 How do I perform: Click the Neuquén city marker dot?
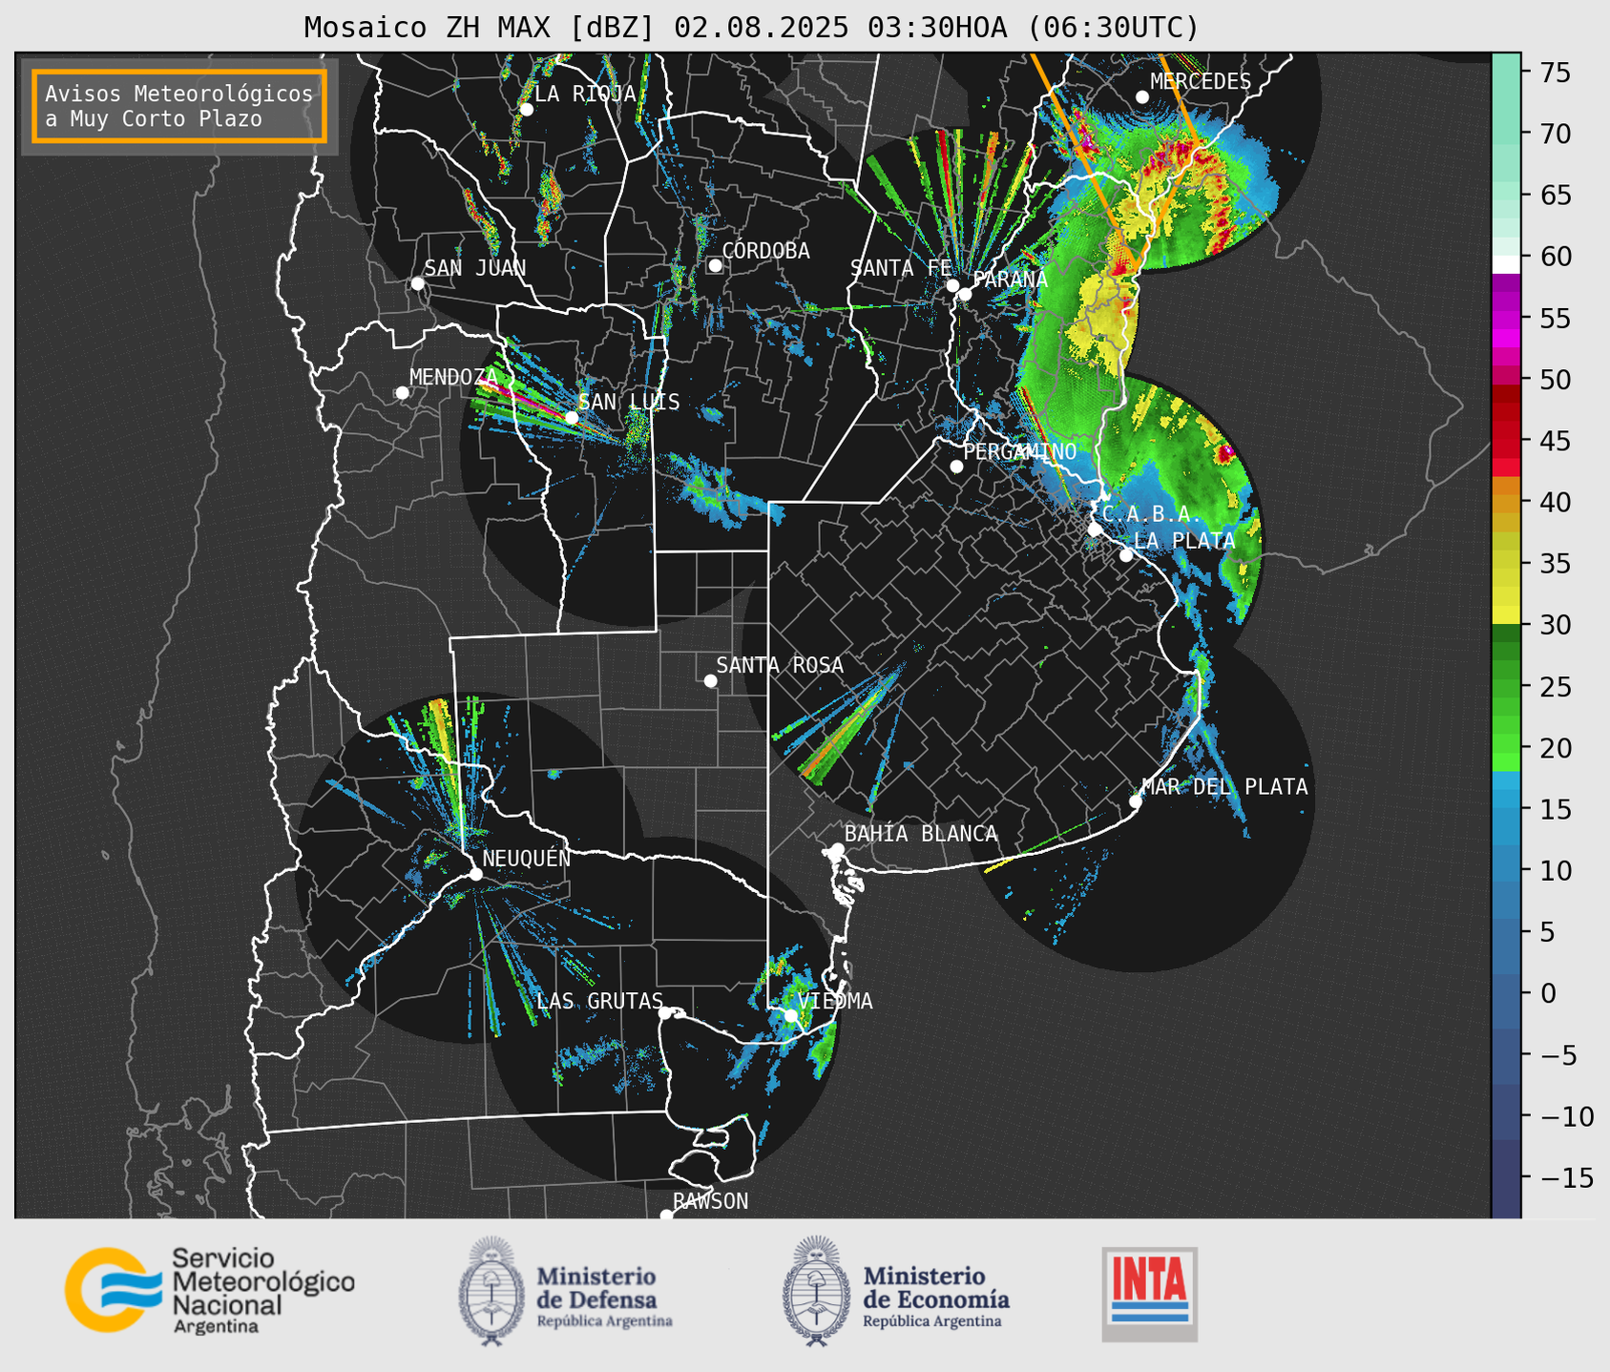(x=475, y=874)
